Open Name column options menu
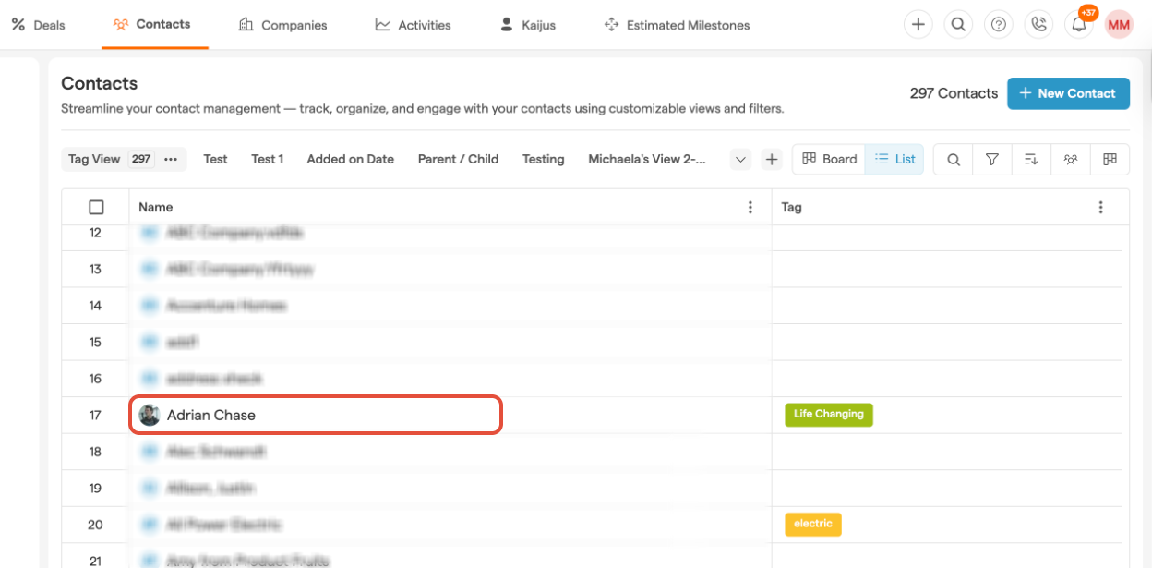The image size is (1152, 568). pos(750,207)
